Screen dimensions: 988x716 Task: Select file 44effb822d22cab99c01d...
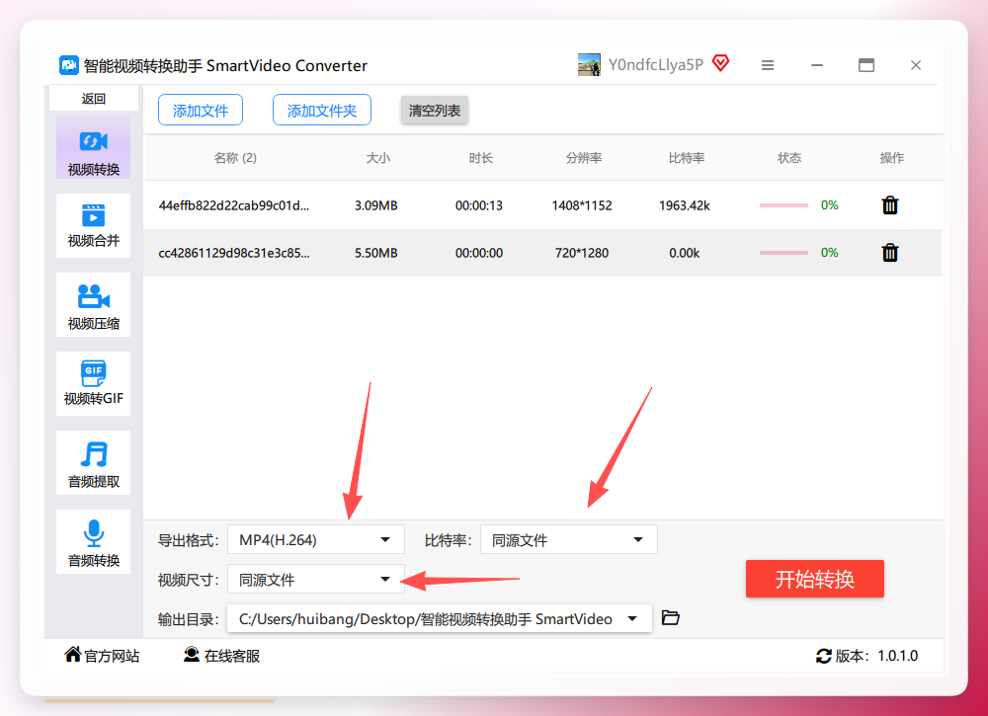click(x=234, y=205)
